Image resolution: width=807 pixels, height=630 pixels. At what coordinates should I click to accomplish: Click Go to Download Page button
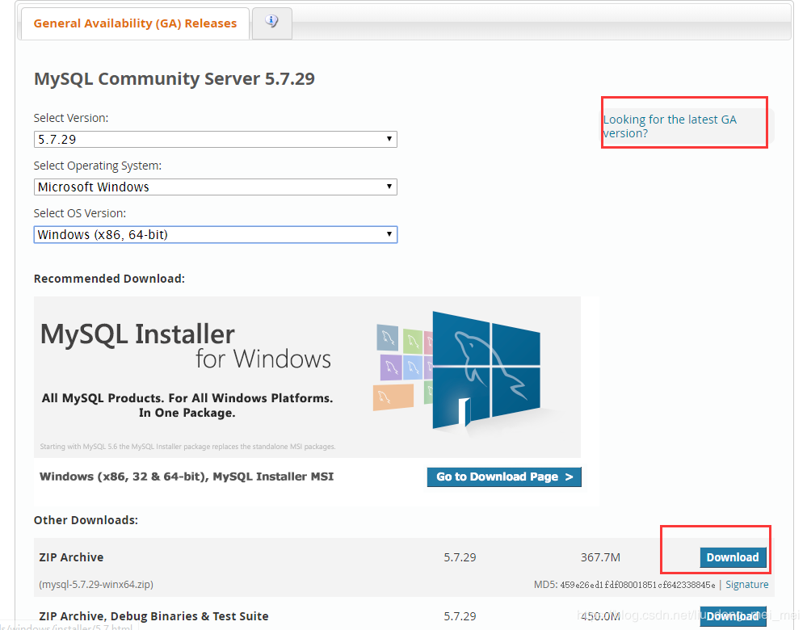(503, 477)
